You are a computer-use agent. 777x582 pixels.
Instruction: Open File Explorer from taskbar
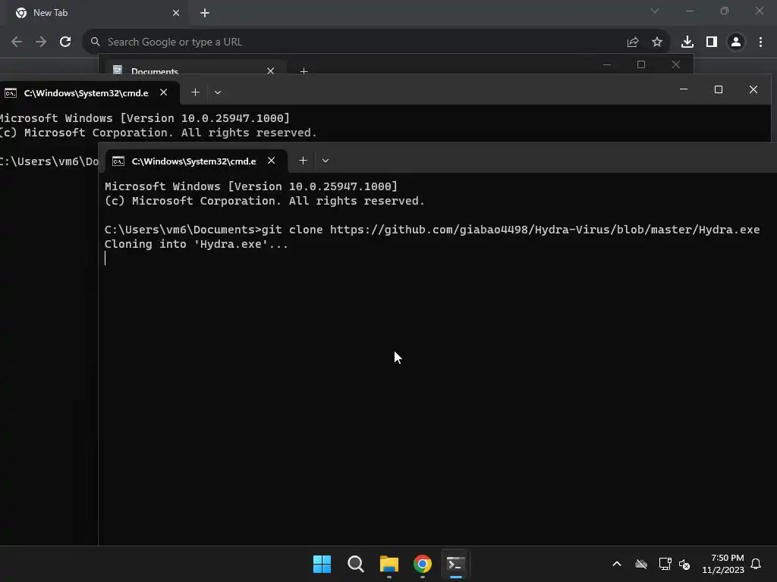(389, 564)
